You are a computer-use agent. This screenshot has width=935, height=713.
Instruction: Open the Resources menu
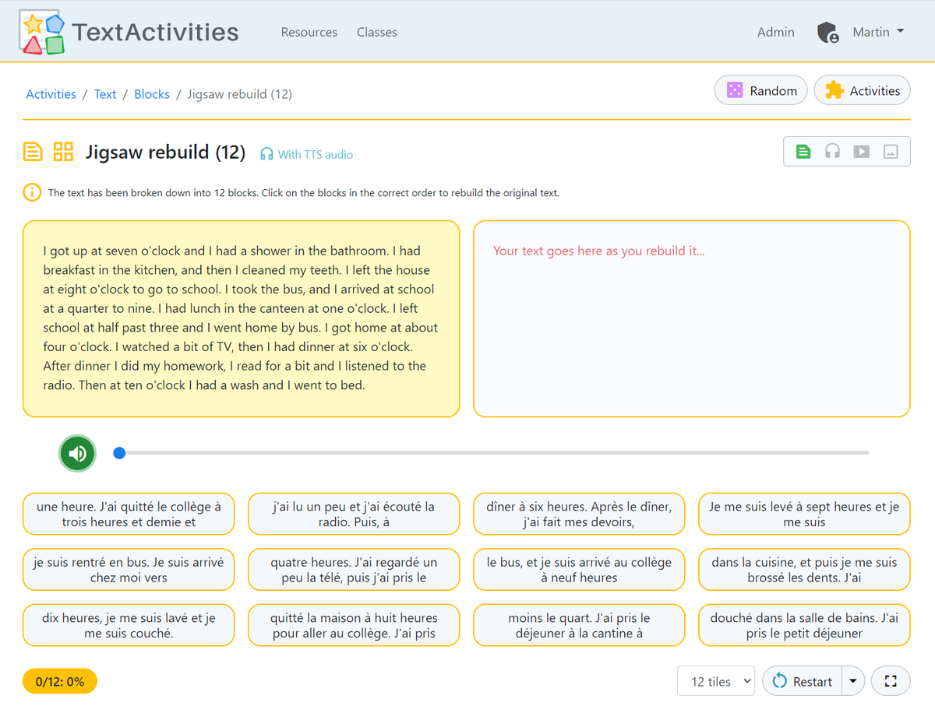point(309,32)
